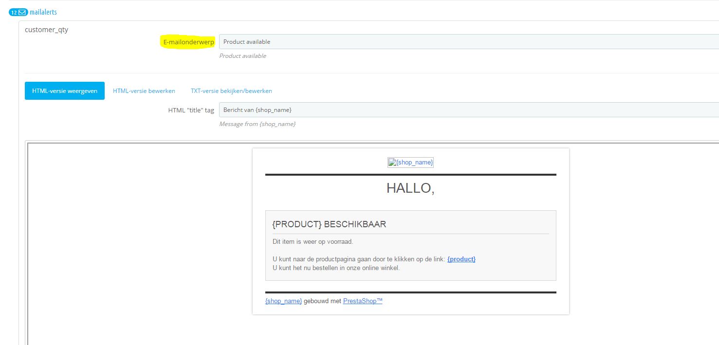Click the grey Product available hint text
The width and height of the screenshot is (719, 345).
pyautogui.click(x=242, y=56)
